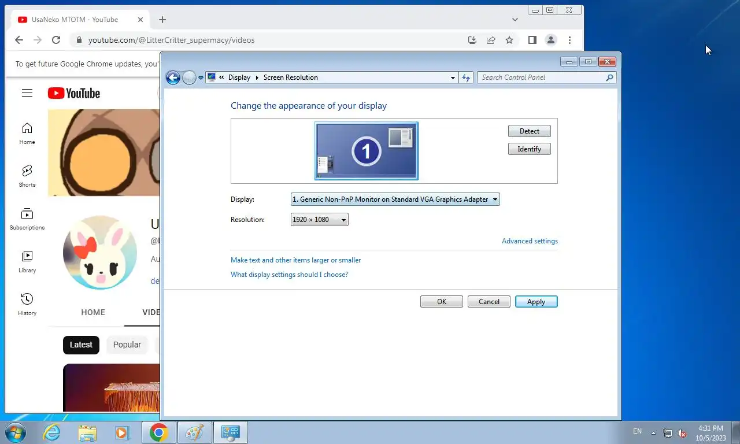Screen dimensions: 740x444
Task: Open recent pages dropdown beside forward arrow
Action: (201, 77)
